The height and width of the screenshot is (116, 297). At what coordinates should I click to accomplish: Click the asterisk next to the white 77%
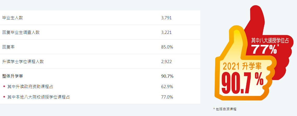(278, 46)
